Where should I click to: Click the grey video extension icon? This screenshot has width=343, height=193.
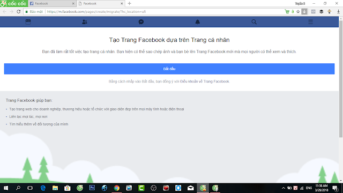coord(313,12)
